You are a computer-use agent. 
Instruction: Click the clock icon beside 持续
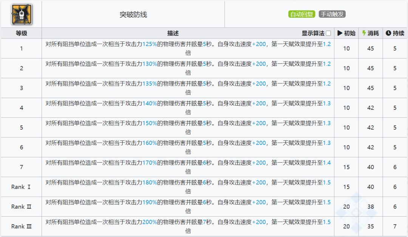click(x=388, y=33)
